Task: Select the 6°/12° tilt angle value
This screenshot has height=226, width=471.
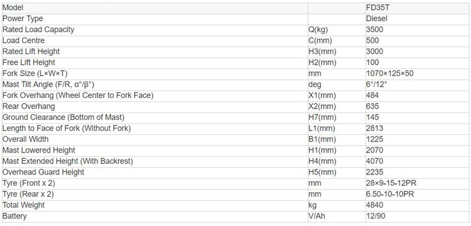Action: [x=377, y=85]
